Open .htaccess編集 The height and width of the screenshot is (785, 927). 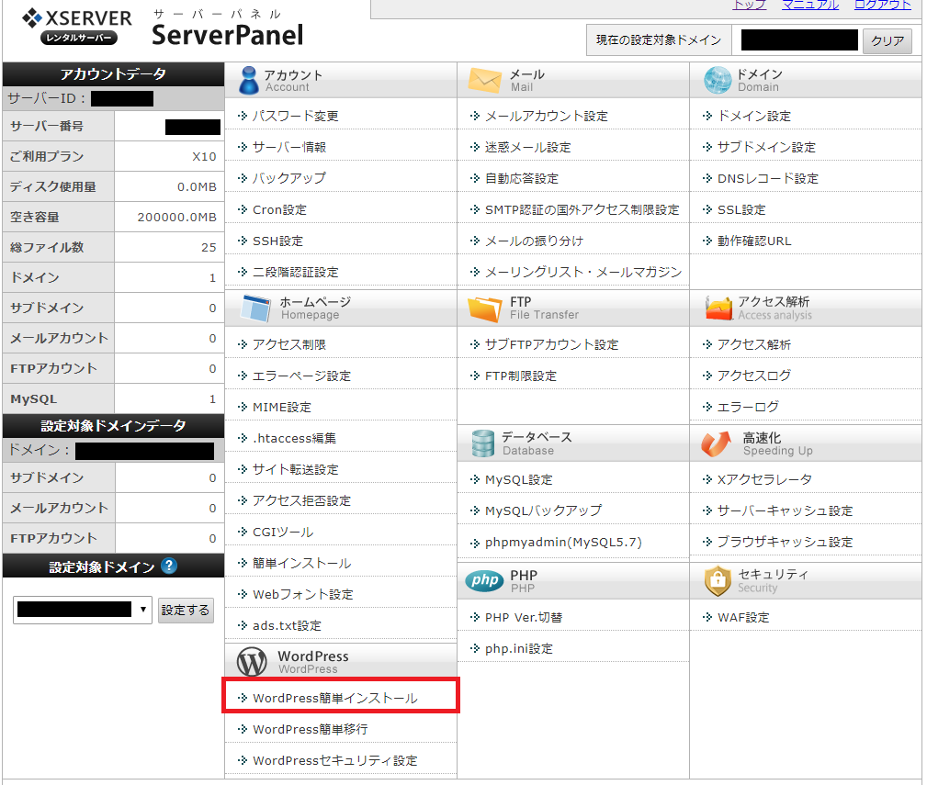[294, 438]
